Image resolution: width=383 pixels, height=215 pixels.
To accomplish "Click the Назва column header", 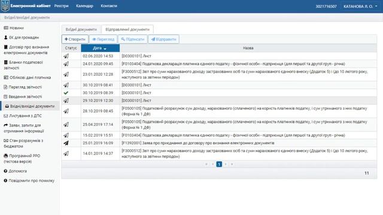I will (248, 48).
